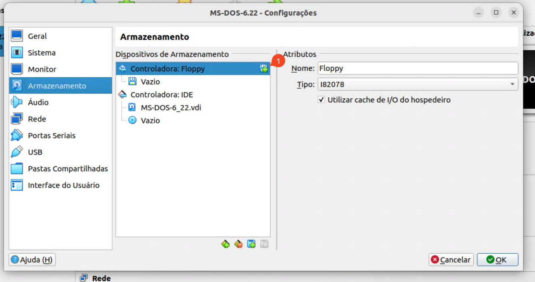535x282 pixels.
Task: Open the Áudio settings section
Action: [38, 102]
